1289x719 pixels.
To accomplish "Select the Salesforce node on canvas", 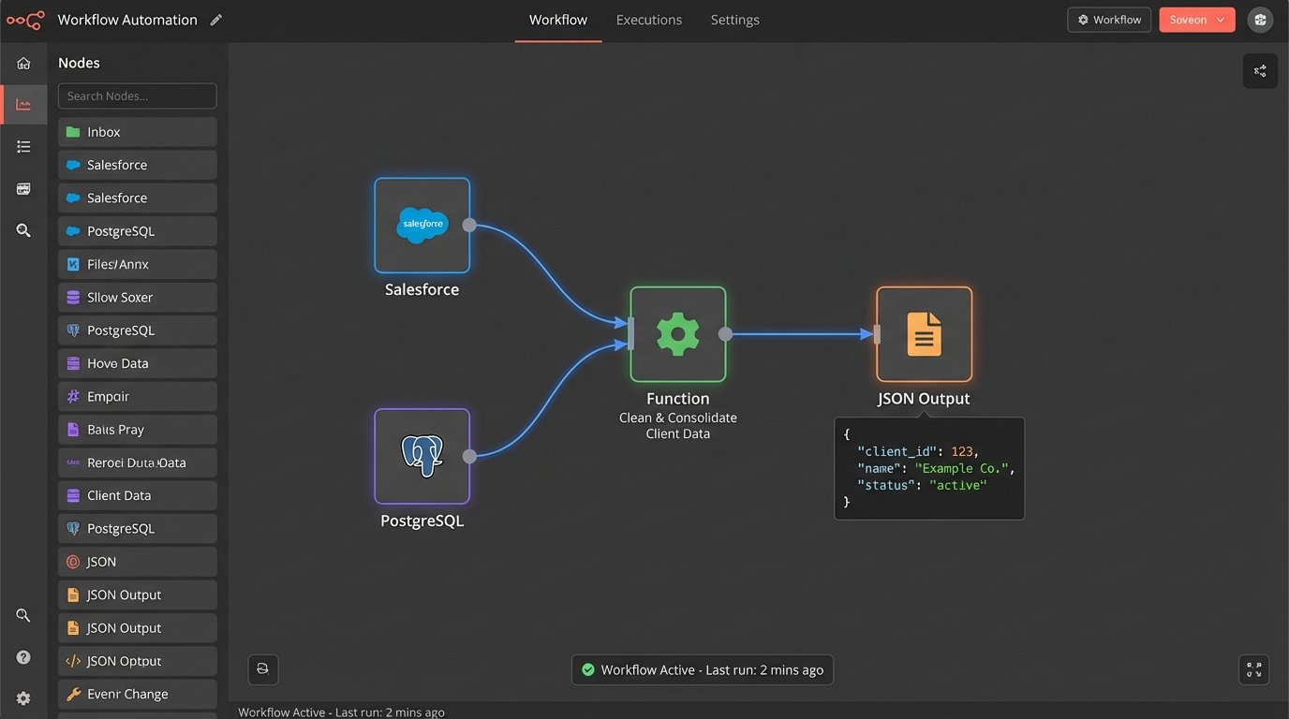I will [x=422, y=226].
